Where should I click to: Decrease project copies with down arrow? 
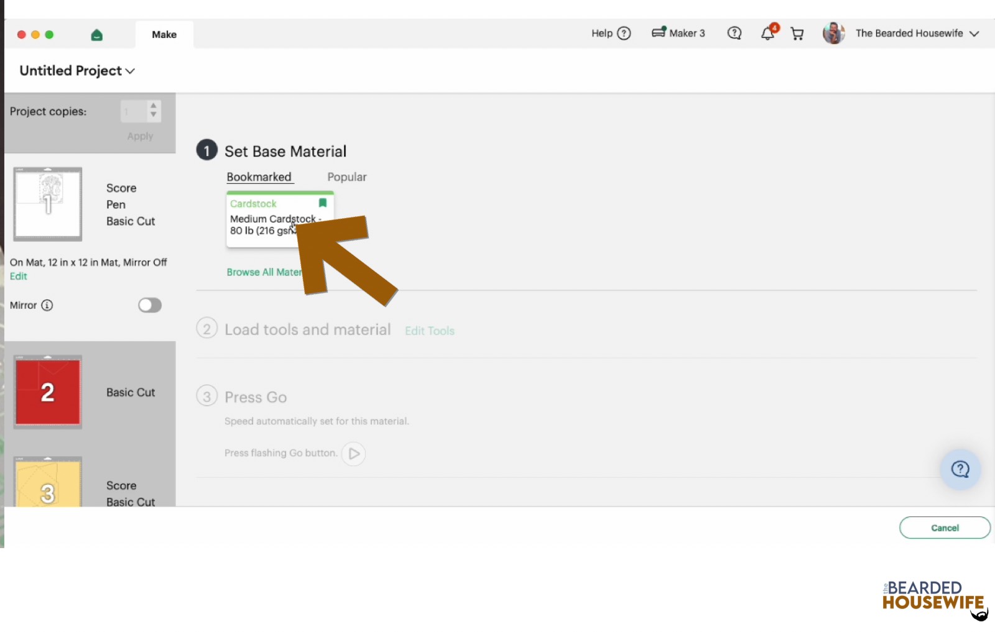click(154, 115)
